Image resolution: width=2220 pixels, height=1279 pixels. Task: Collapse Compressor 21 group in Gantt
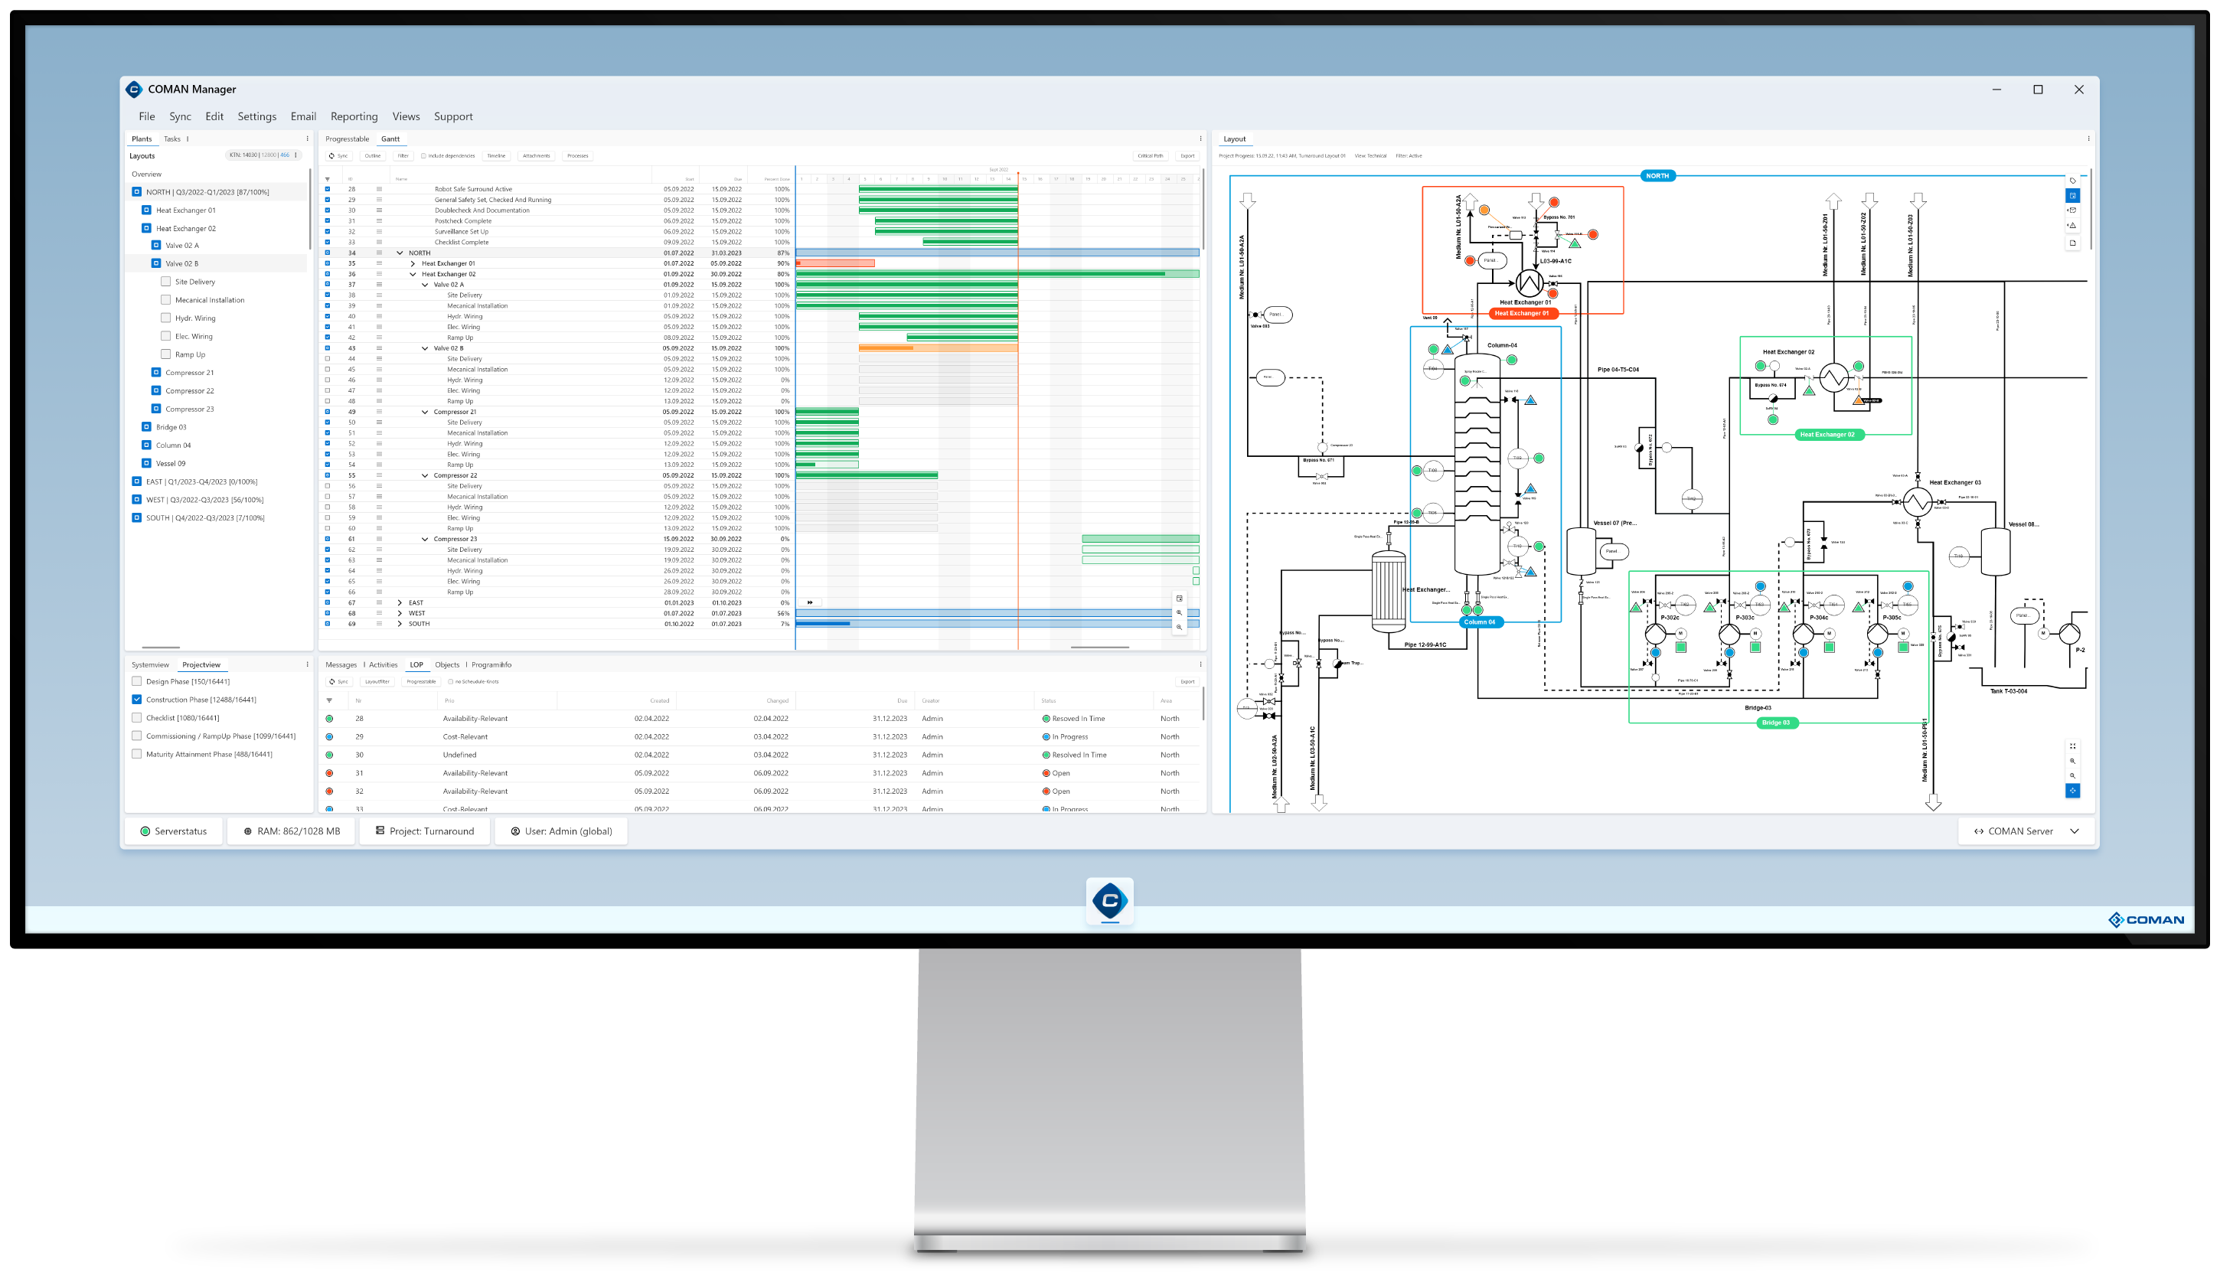pos(425,412)
